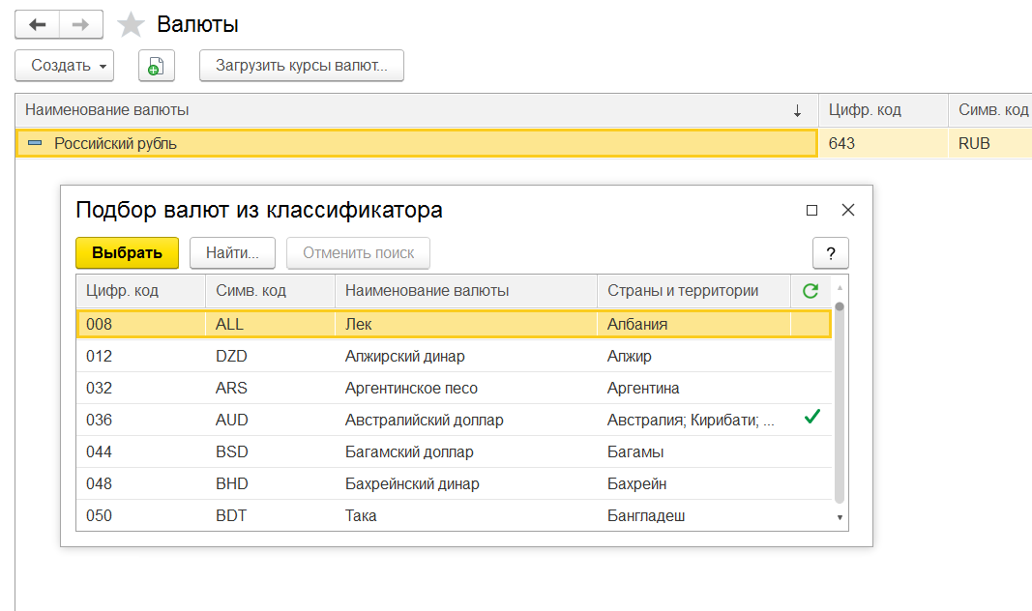
Task: Click the 032 numeric code cell
Action: point(141,388)
